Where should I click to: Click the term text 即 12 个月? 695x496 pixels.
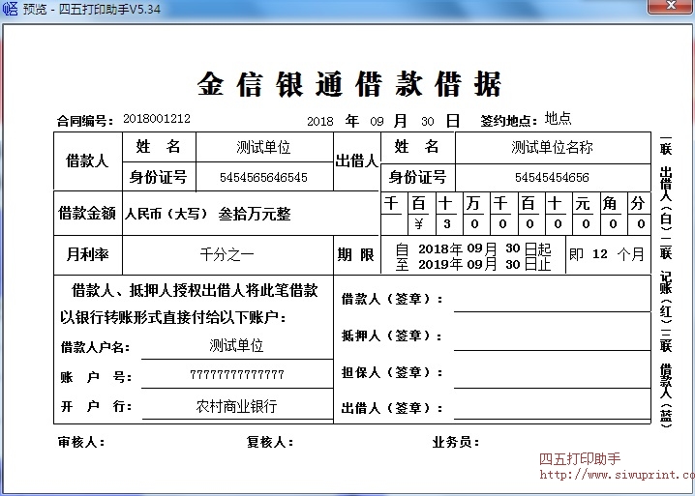(606, 254)
